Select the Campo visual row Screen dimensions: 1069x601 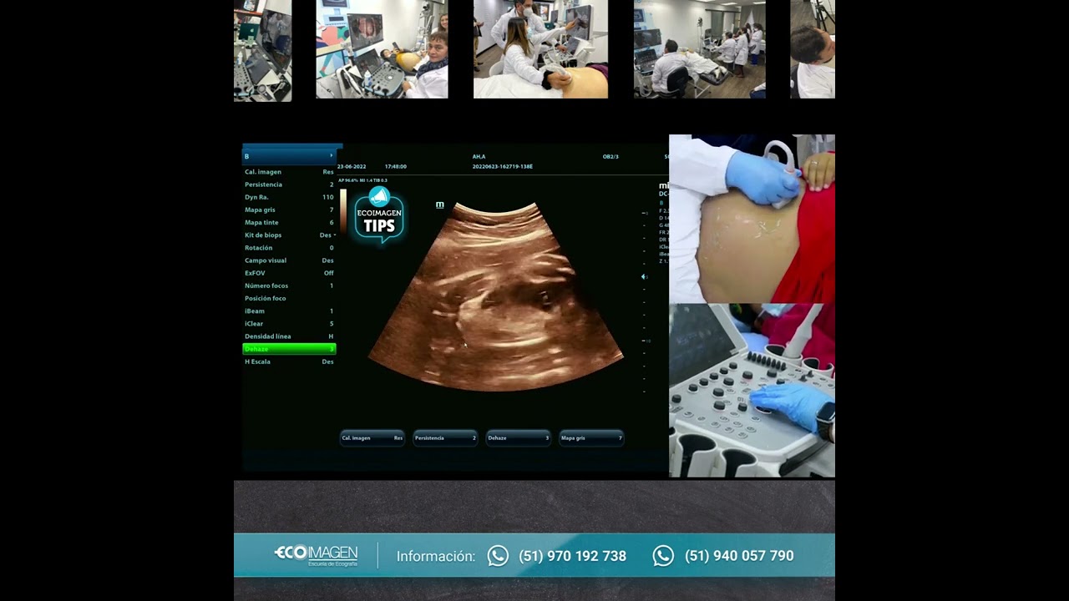tap(289, 260)
